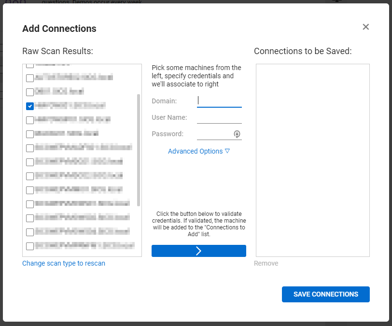Click the Remove link under saved connections
The height and width of the screenshot is (326, 392).
pos(266,263)
